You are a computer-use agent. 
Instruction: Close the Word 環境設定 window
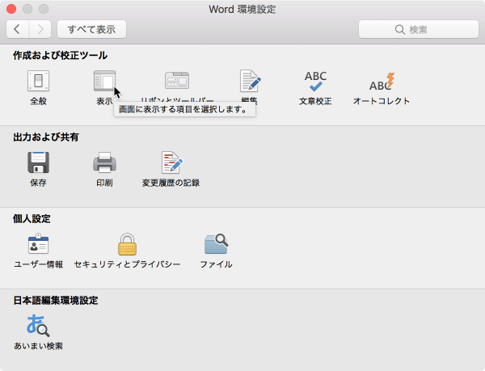[11, 9]
